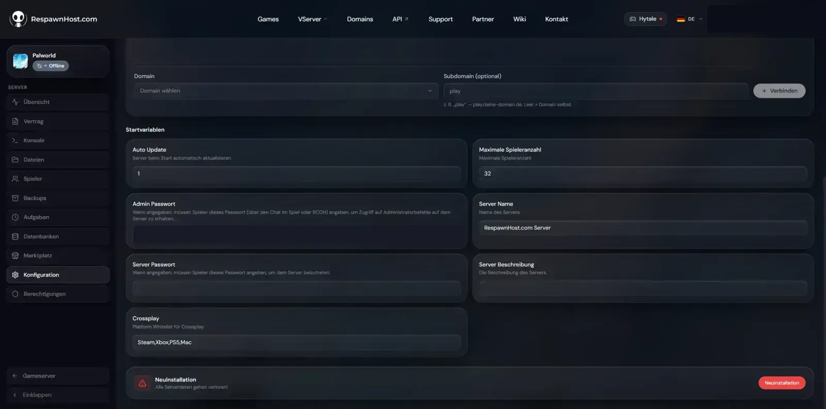826x409 pixels.
Task: Focus the Crossplay whitelist field
Action: [x=296, y=342]
